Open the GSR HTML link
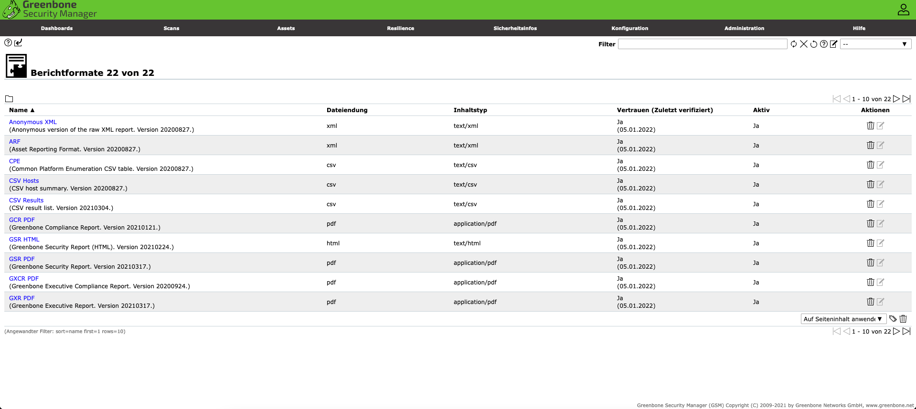 (24, 240)
